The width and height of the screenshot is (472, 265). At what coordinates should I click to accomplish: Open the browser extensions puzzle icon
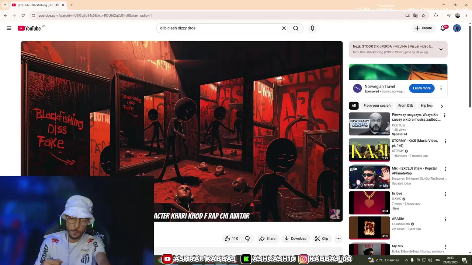tap(435, 15)
